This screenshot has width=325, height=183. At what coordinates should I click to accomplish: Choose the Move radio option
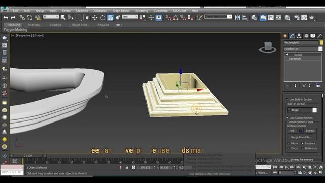[289, 143]
